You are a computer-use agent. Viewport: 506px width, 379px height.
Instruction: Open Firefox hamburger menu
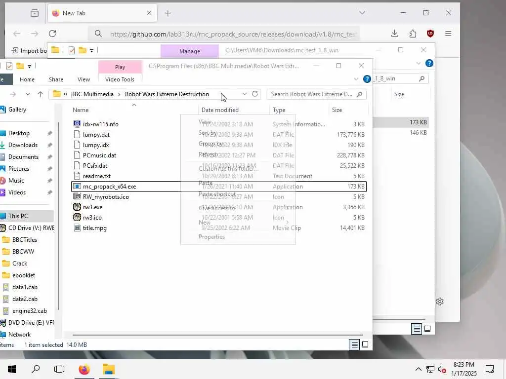click(448, 34)
